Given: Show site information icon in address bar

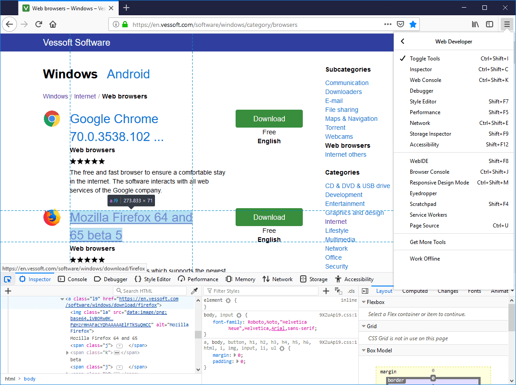Looking at the screenshot, I should point(116,24).
